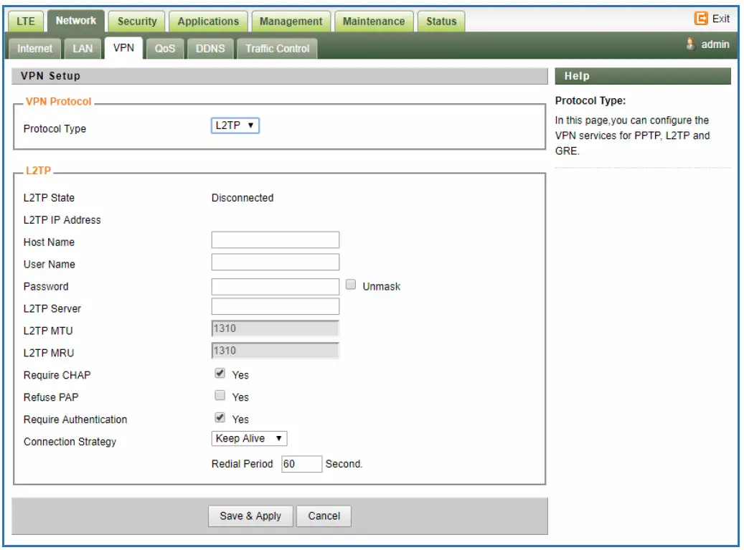Click into the L2TP Server field
The width and height of the screenshot is (744, 550).
point(275,307)
